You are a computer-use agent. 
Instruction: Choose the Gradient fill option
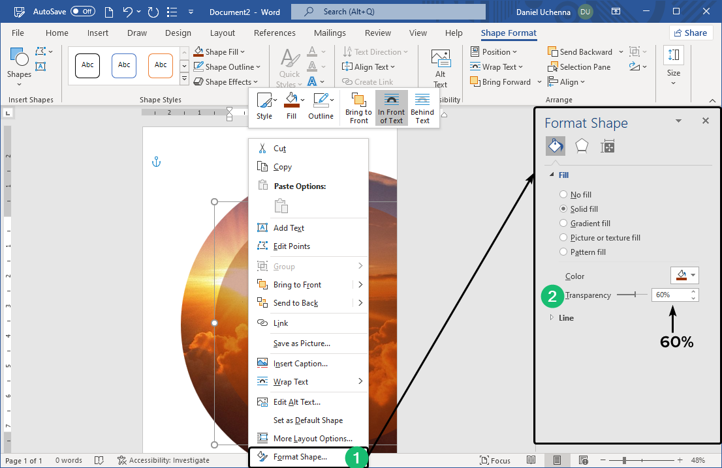[x=563, y=224]
